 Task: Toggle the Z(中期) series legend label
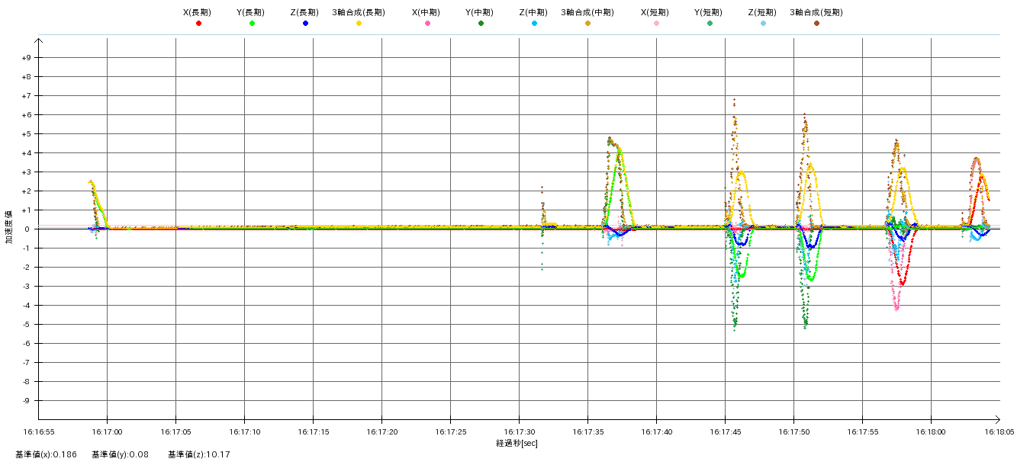point(533,12)
